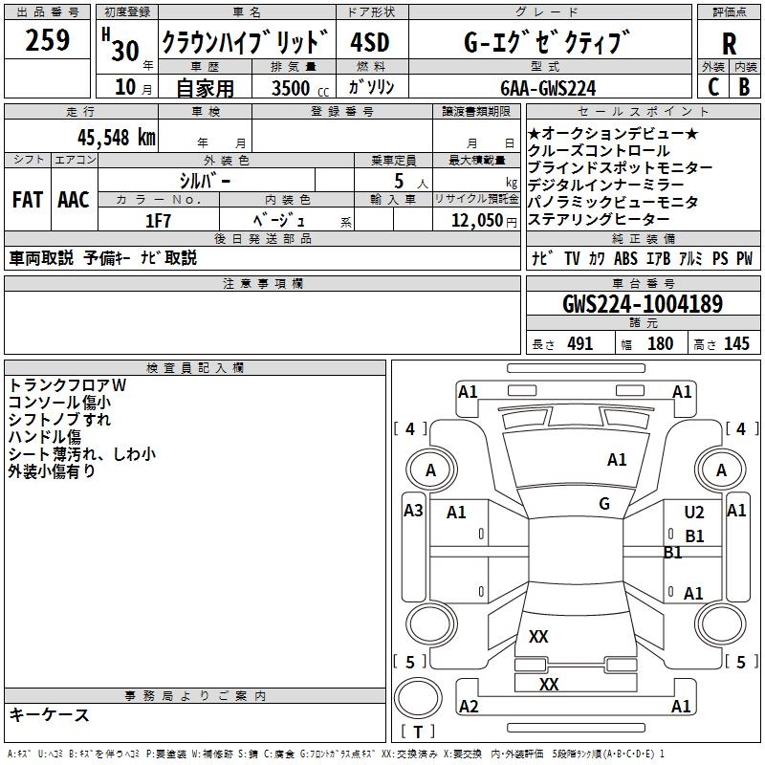Viewport: 765px width, 765px height.
Task: Click the length value 491
Action: pos(580,343)
